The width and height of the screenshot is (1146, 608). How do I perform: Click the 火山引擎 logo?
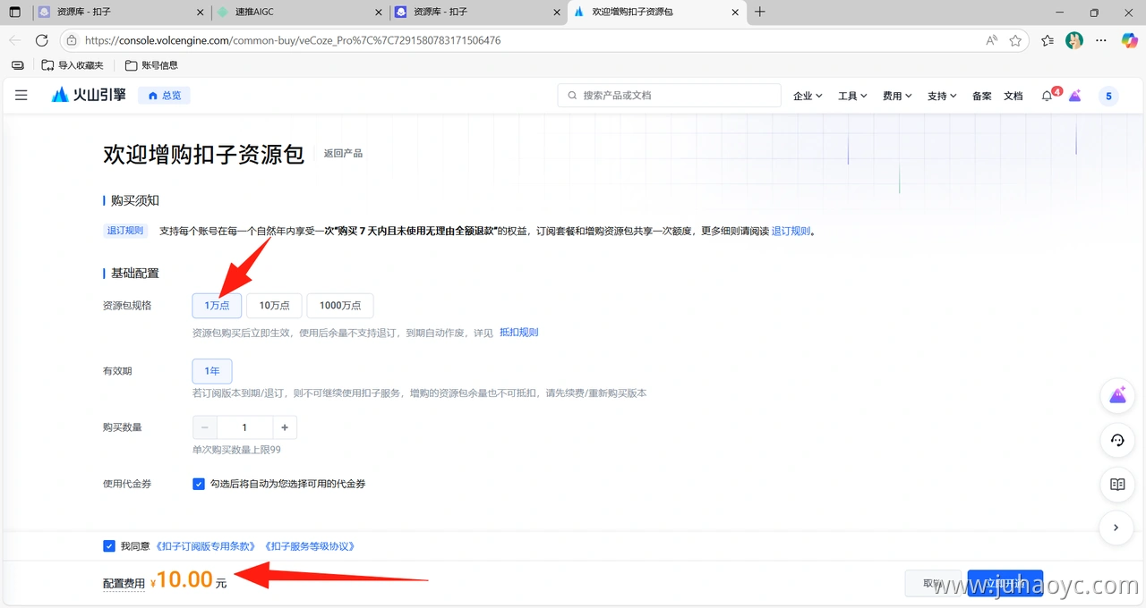(x=89, y=96)
